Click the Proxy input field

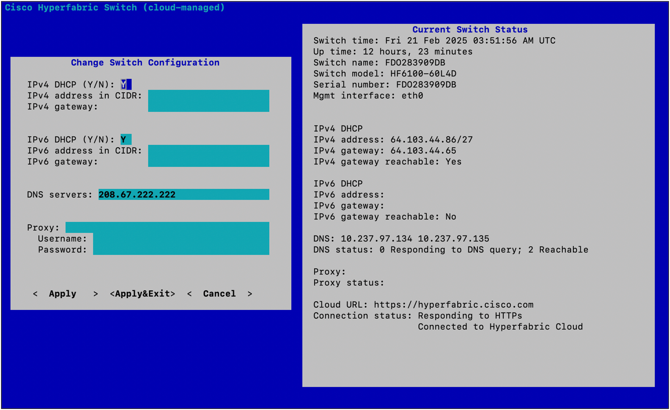click(x=167, y=228)
